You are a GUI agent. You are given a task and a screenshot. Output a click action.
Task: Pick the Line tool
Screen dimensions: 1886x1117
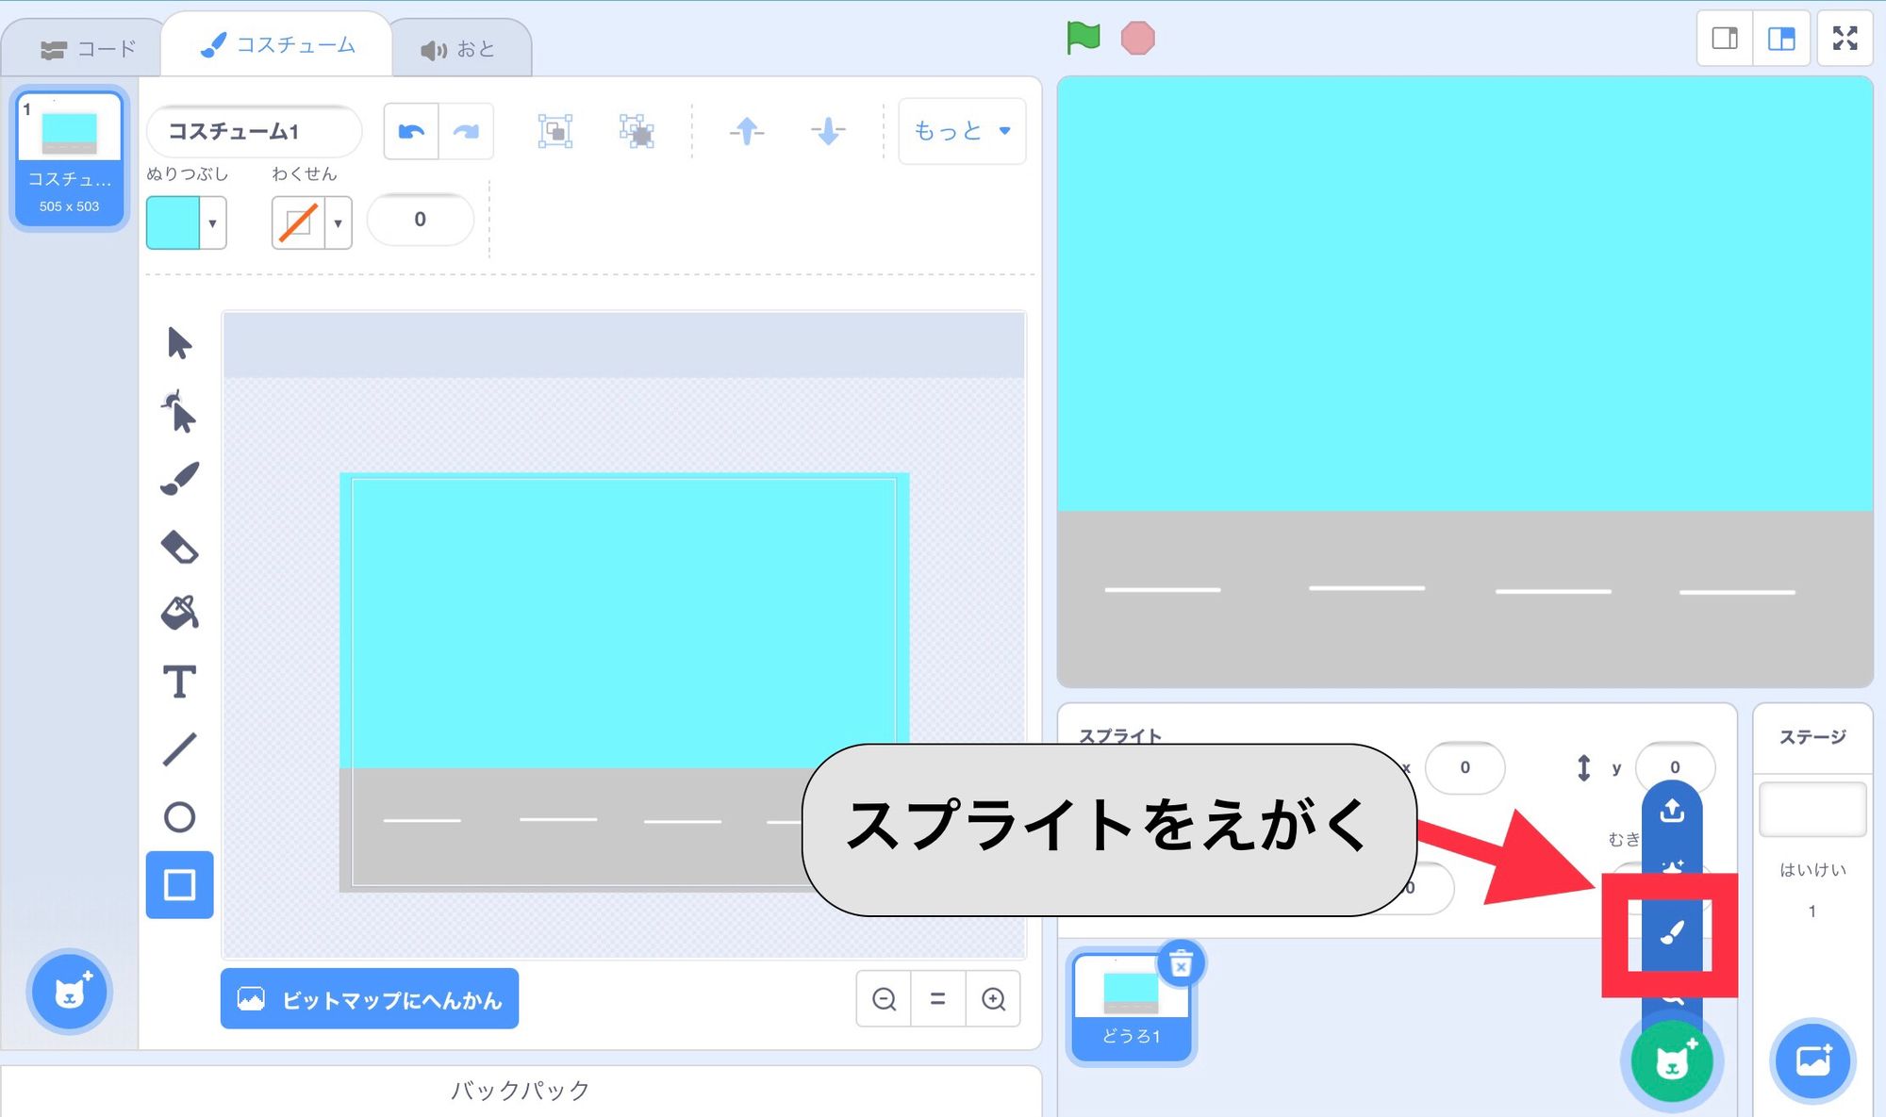179,749
